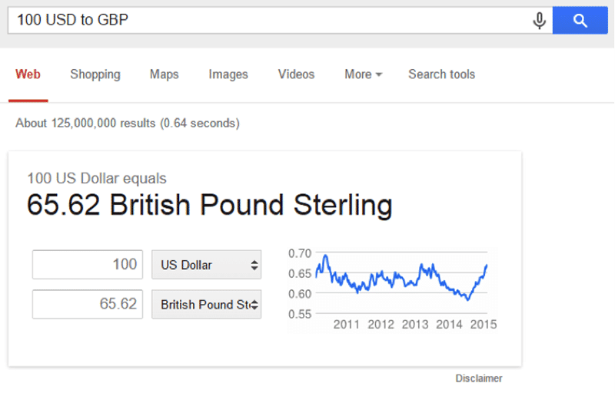Go to the Videos tab

(x=297, y=74)
